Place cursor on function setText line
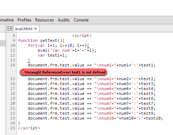The image size is (173, 135). click(x=41, y=40)
